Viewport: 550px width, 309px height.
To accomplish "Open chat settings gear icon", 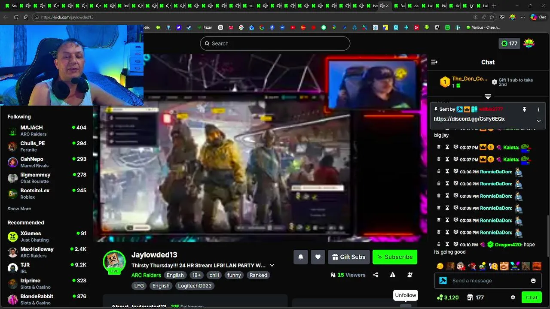I will click(513, 297).
